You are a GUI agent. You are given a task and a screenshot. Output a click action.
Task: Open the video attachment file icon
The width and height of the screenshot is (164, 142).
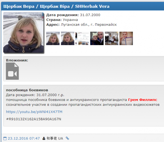point(12,71)
